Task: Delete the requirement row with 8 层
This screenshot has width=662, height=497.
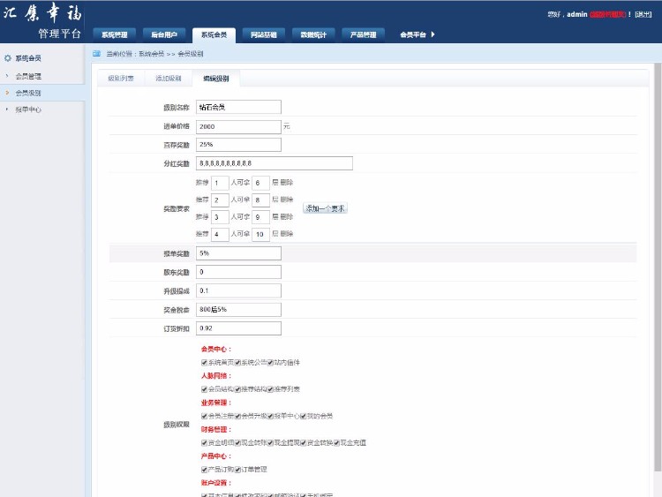Action: 287,200
